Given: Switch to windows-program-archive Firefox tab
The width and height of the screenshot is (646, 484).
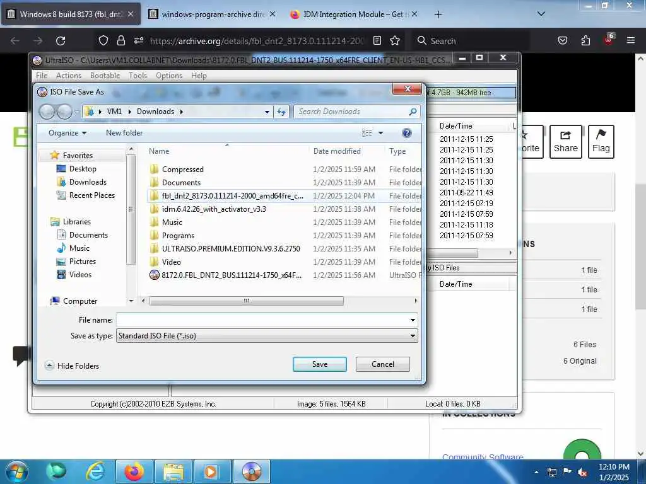Looking at the screenshot, I should click(x=212, y=14).
